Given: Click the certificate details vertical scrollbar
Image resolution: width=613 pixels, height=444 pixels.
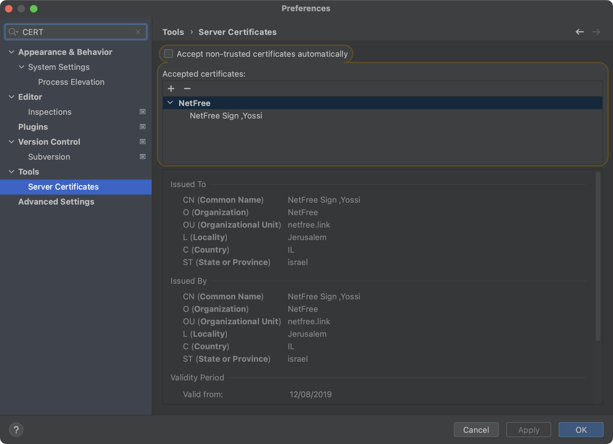Looking at the screenshot, I should tap(598, 256).
